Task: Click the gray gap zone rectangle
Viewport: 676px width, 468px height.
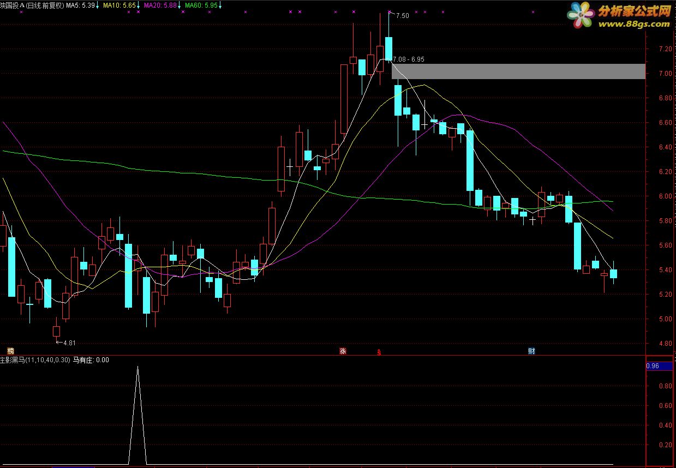Action: [x=518, y=71]
